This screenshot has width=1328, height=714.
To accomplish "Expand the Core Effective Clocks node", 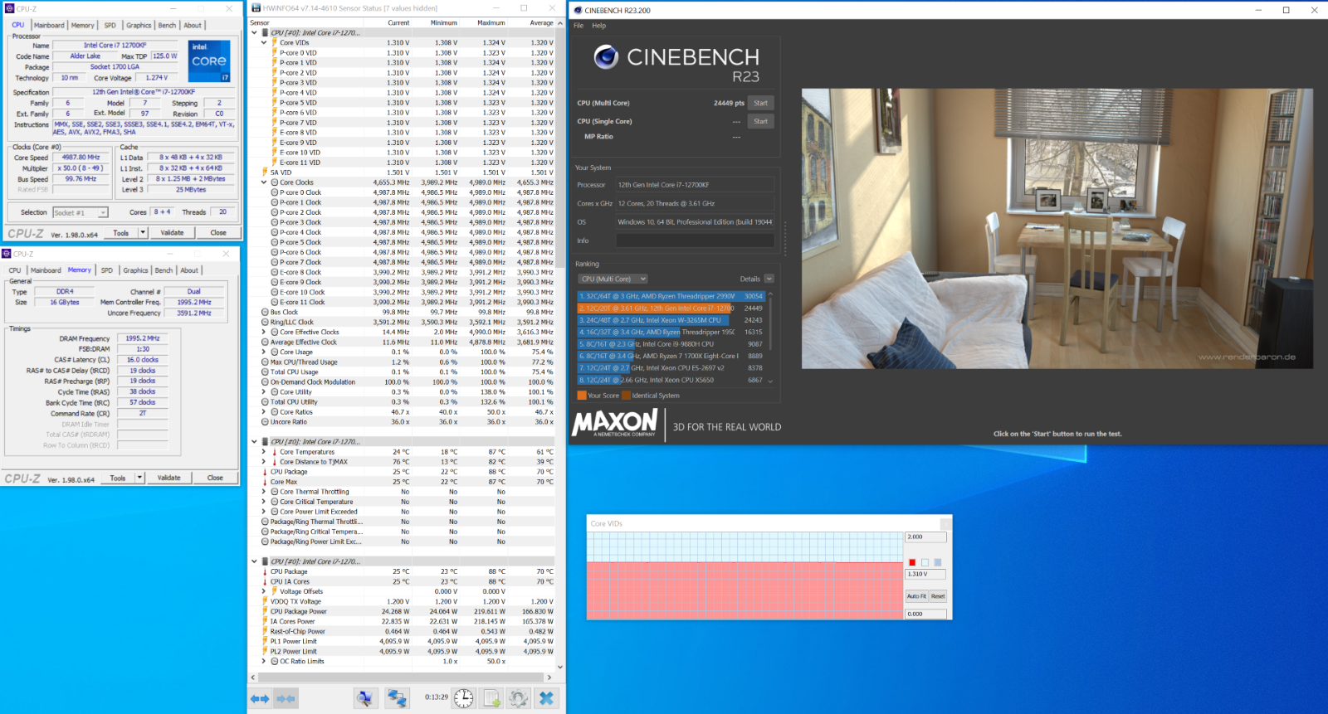I will 264,332.
